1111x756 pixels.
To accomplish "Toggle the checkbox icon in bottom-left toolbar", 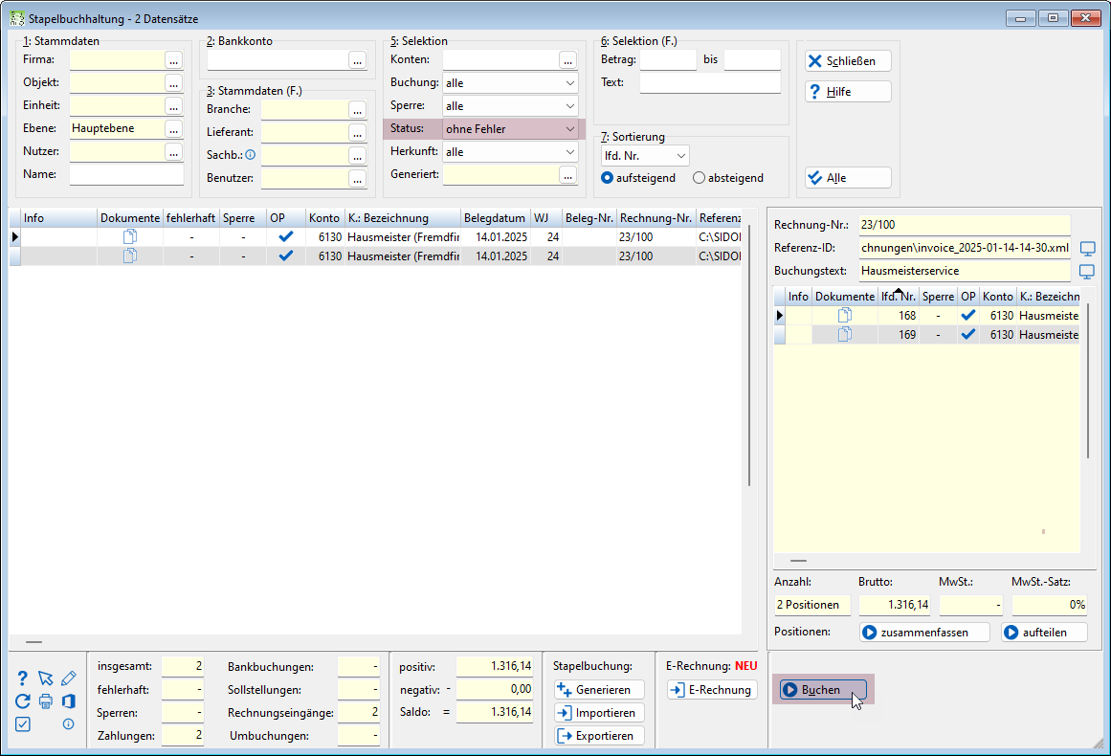I will 23,724.
